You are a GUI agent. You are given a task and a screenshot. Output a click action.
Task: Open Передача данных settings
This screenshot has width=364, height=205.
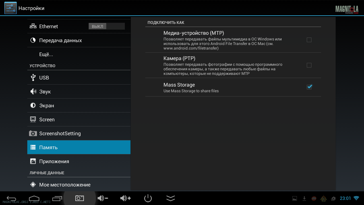pos(60,40)
